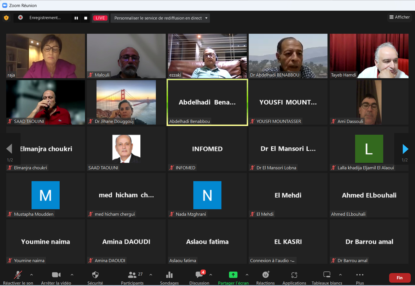415x286 pixels.
Task: Click the green Partager l'écran icon
Action: point(233,275)
